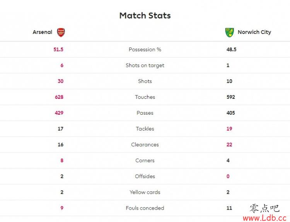The image size is (290, 222).
Task: Click Arsenal's 51.5 possession value
Action: click(x=58, y=49)
